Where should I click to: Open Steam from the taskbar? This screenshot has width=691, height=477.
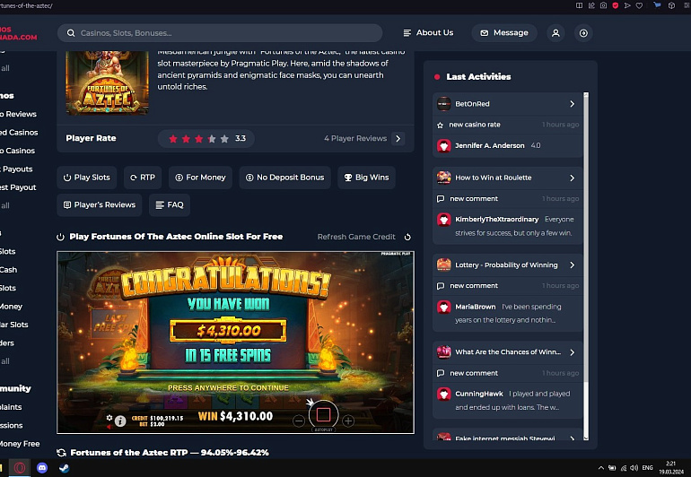pos(64,468)
